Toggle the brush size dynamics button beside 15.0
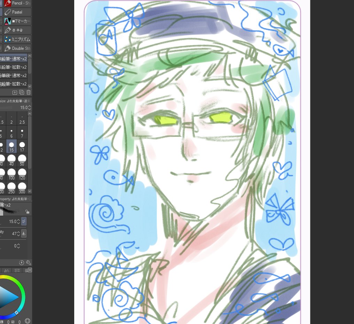This screenshot has width=354, height=324. coord(24,222)
